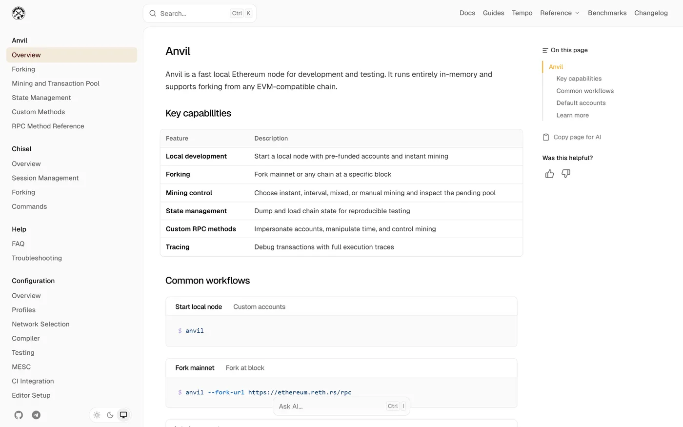Open the Telegram link icon
Image resolution: width=683 pixels, height=427 pixels.
36,415
